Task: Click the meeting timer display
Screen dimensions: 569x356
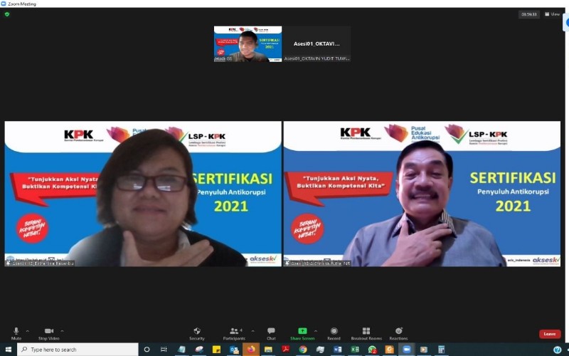Action: tap(529, 14)
